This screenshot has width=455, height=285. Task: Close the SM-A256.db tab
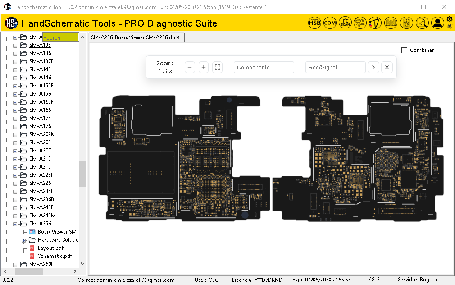178,37
